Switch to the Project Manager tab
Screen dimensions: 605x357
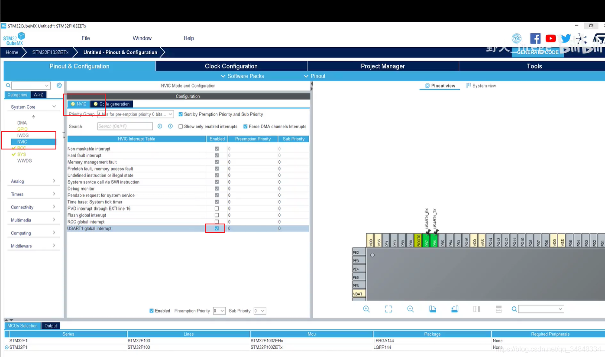point(383,66)
